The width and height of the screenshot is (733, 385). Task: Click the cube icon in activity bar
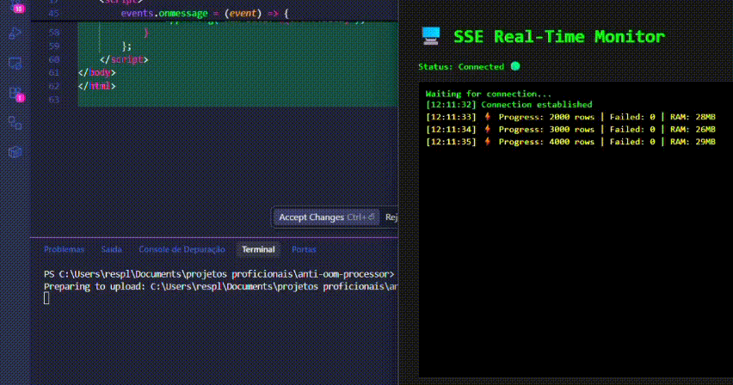pyautogui.click(x=15, y=151)
